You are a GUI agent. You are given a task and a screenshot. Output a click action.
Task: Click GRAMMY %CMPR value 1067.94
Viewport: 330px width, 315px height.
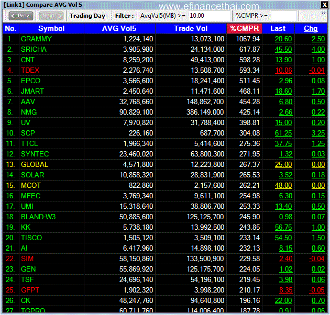tap(248, 39)
